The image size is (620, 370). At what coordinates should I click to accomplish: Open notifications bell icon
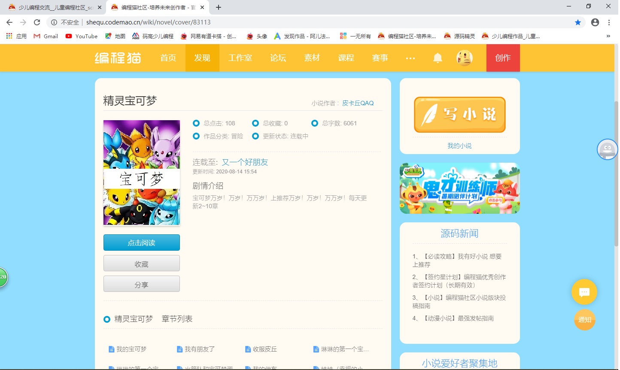click(438, 58)
